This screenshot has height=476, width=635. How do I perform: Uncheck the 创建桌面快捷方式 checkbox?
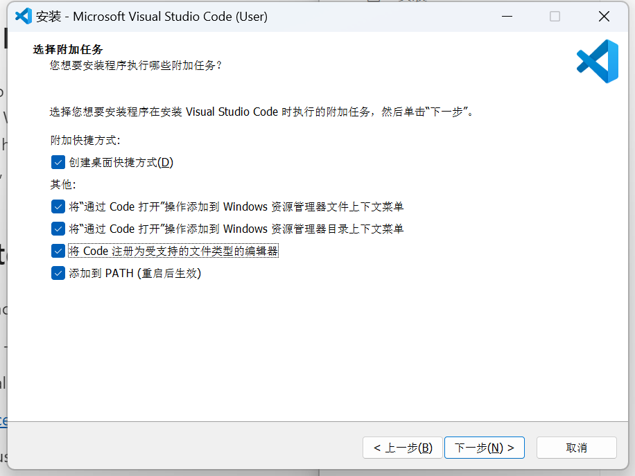(x=58, y=162)
